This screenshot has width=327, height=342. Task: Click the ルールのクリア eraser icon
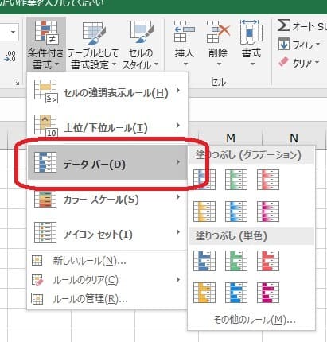point(37,280)
